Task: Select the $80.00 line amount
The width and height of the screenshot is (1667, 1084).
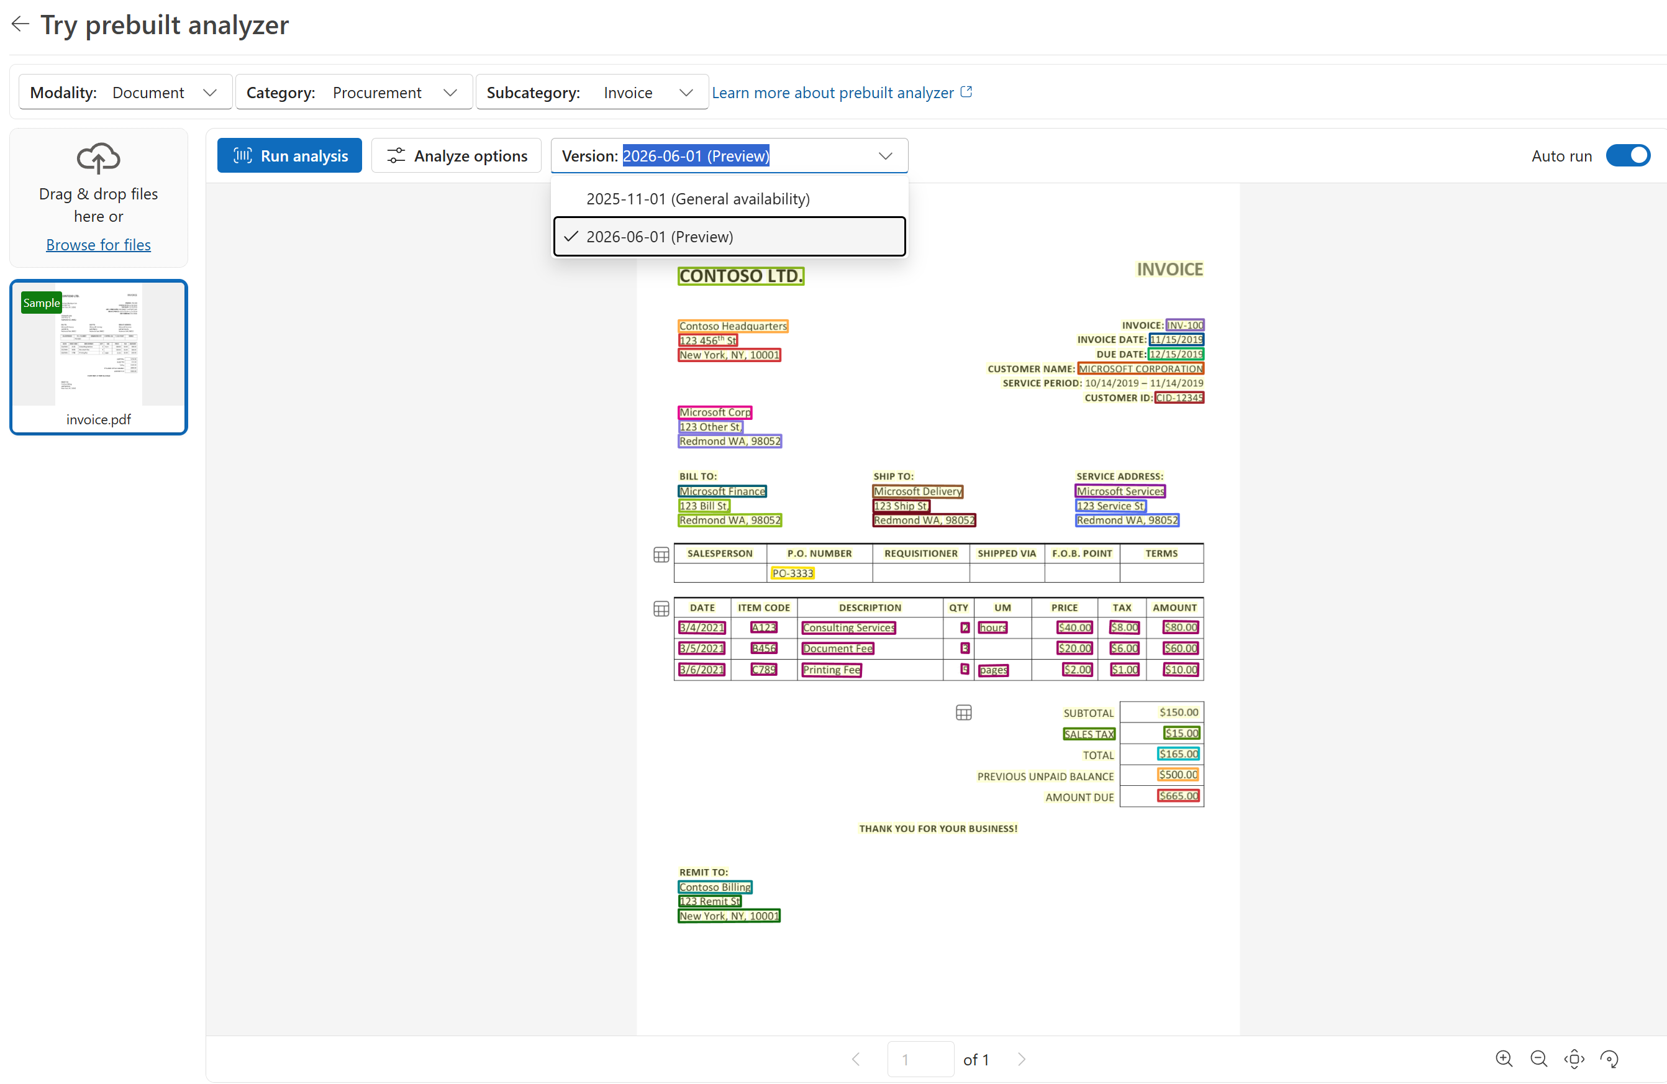Action: point(1181,628)
